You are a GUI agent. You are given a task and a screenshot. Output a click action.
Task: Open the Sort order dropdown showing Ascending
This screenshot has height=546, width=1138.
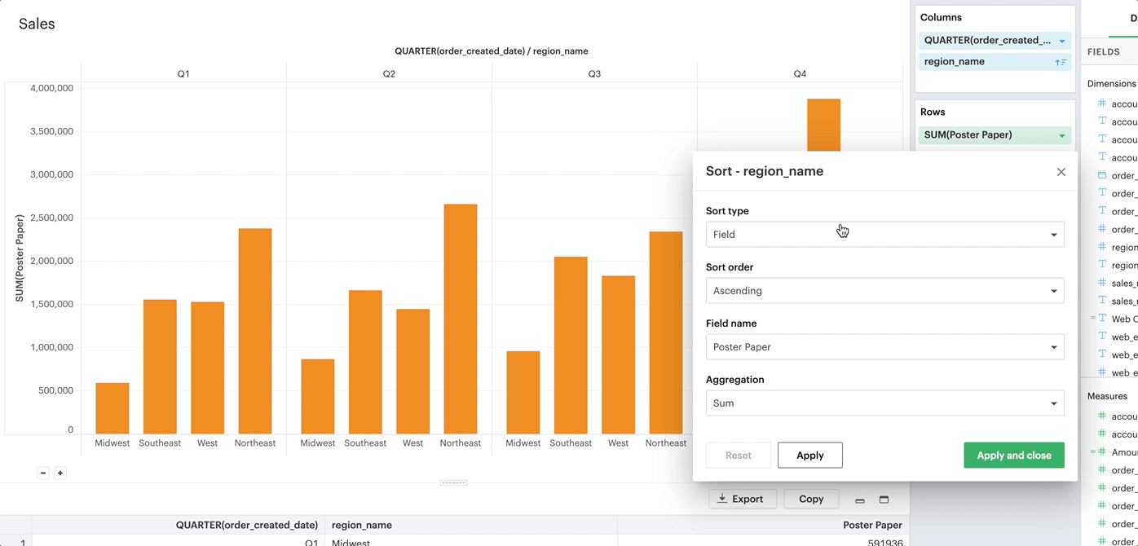pyautogui.click(x=884, y=290)
